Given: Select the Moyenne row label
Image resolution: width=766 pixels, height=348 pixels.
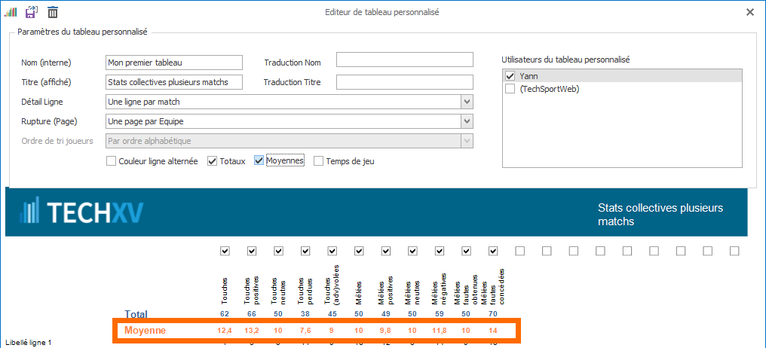Looking at the screenshot, I should tap(146, 331).
